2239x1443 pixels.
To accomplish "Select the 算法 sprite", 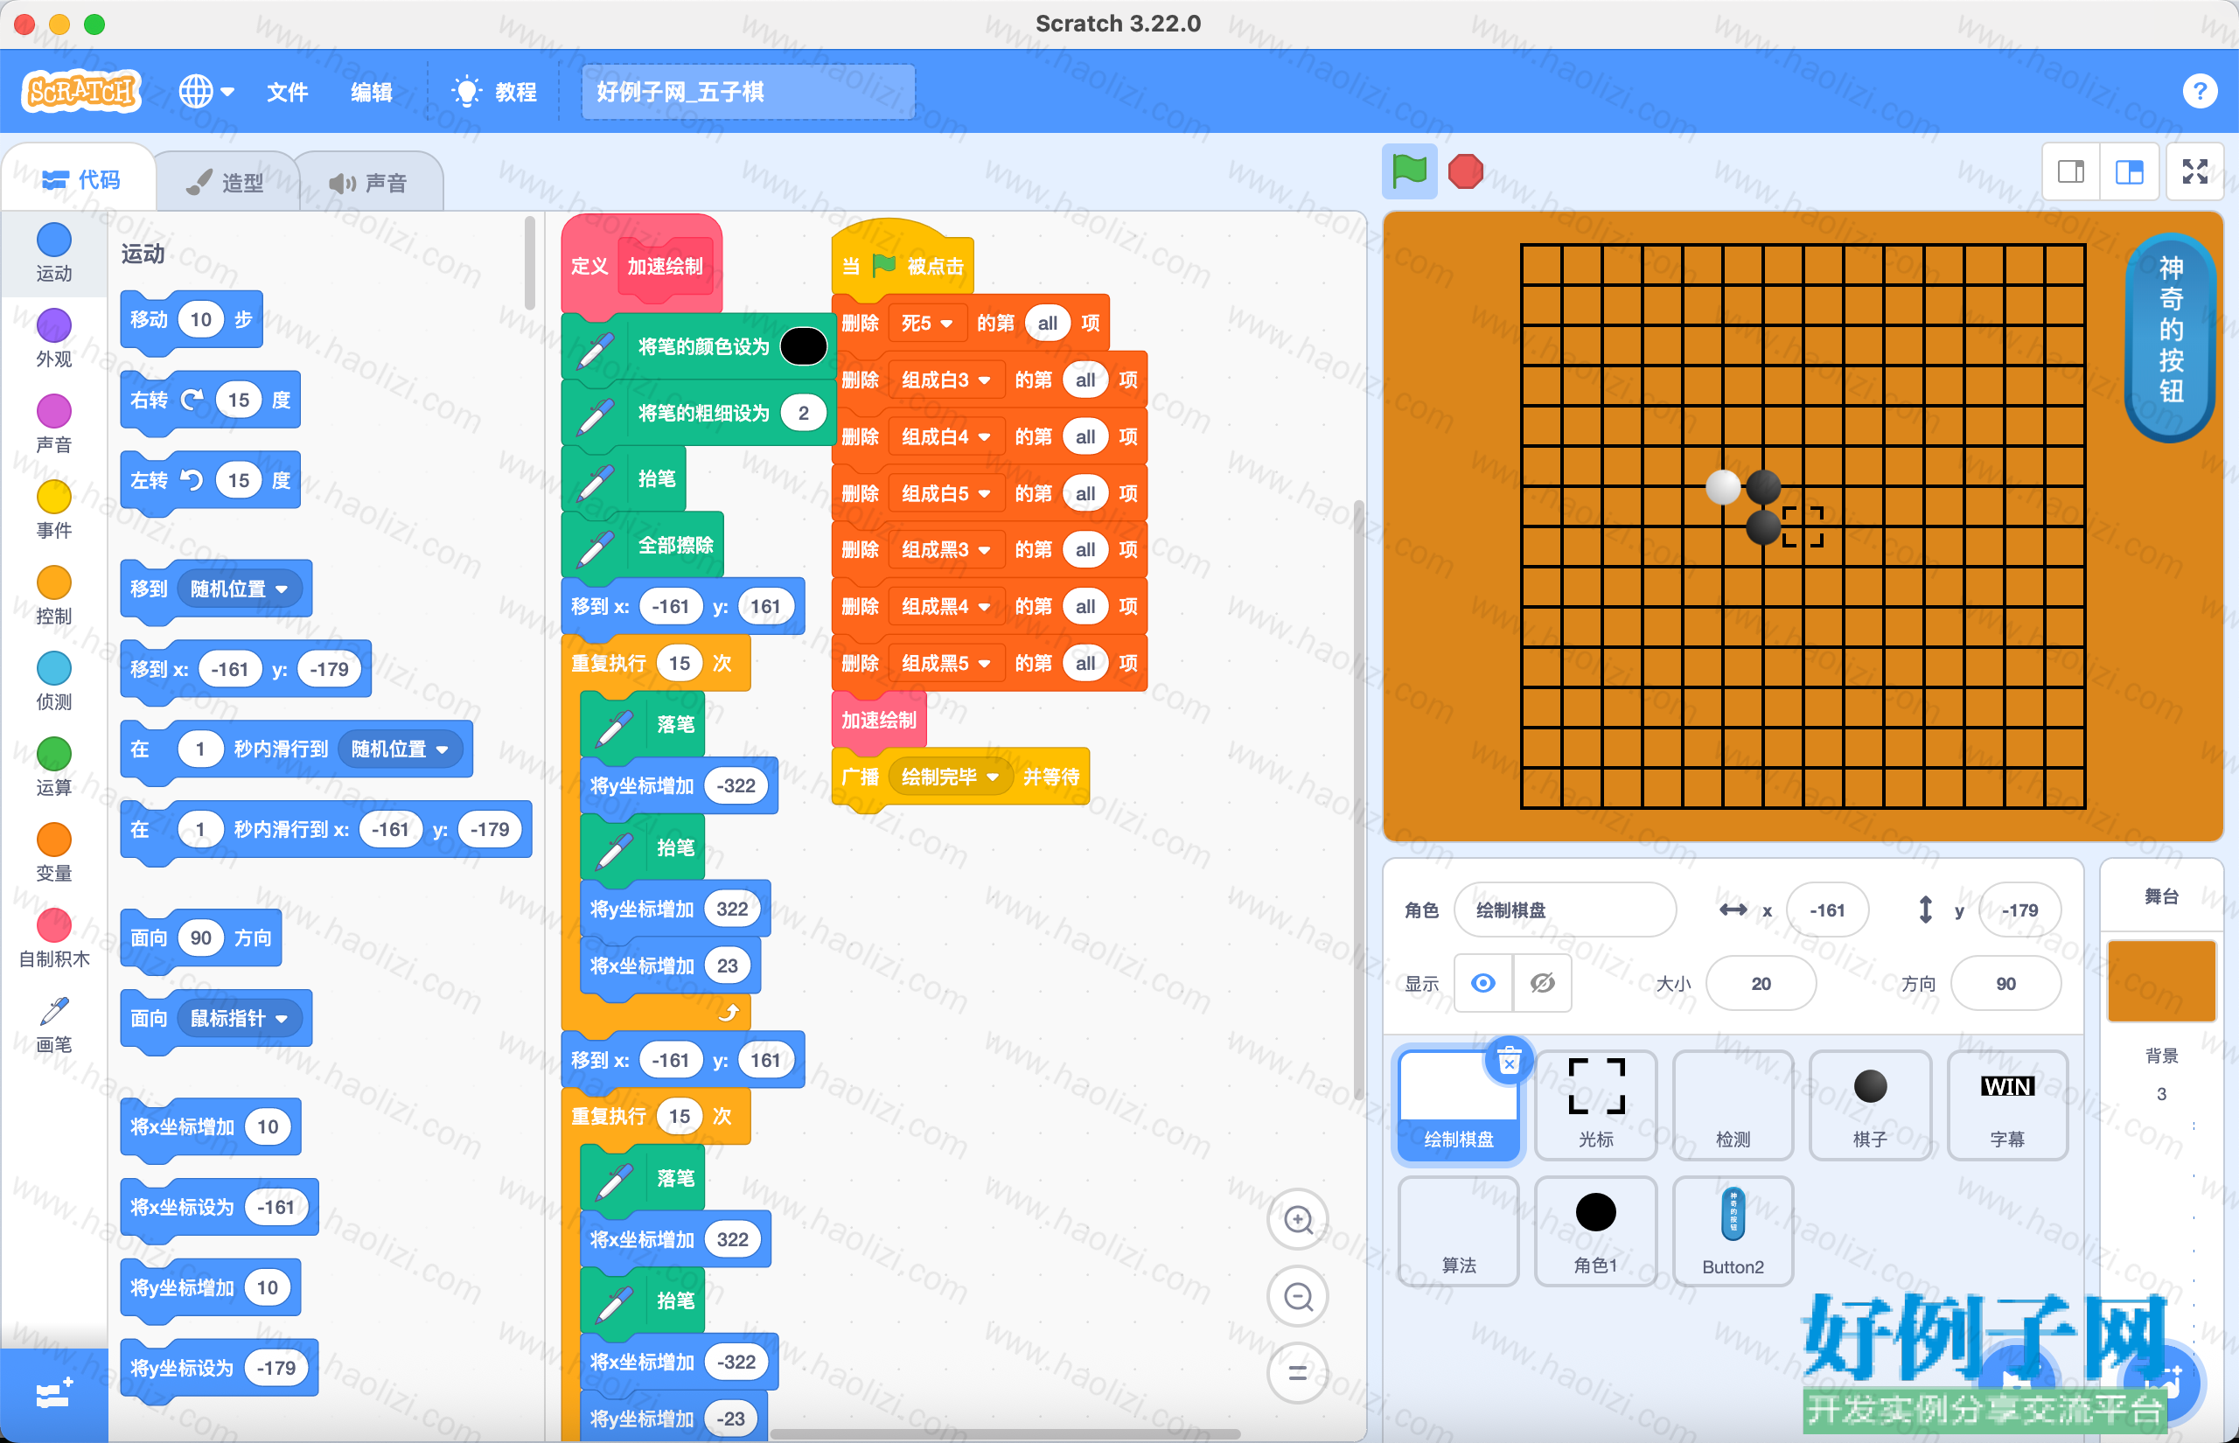I will (x=1459, y=1230).
